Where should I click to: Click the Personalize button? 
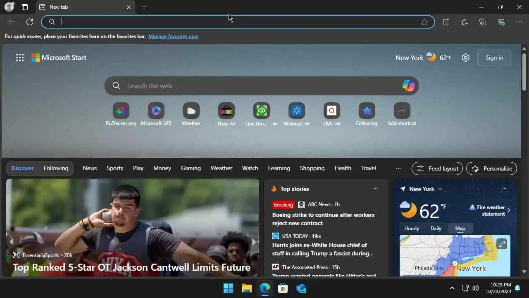tap(491, 168)
